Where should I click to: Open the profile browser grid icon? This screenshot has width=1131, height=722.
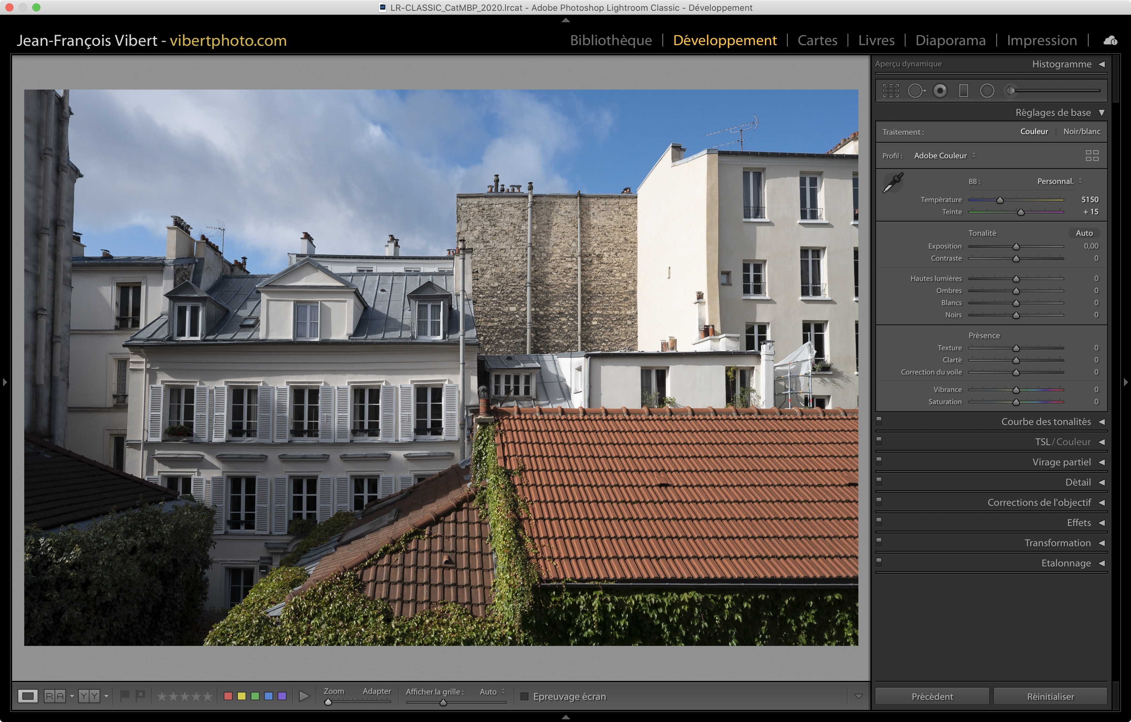tap(1092, 156)
